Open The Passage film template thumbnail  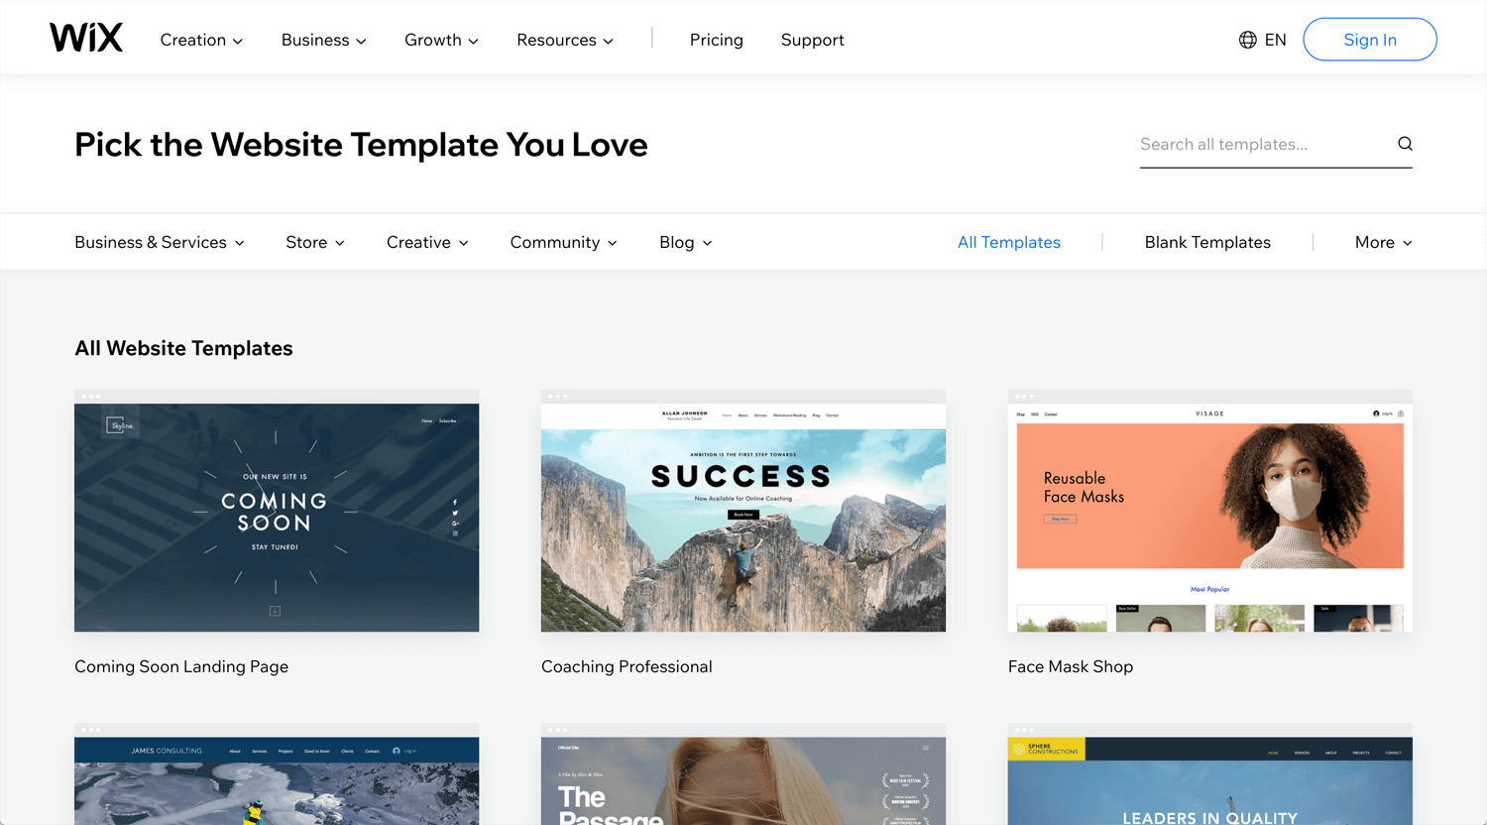(743, 774)
